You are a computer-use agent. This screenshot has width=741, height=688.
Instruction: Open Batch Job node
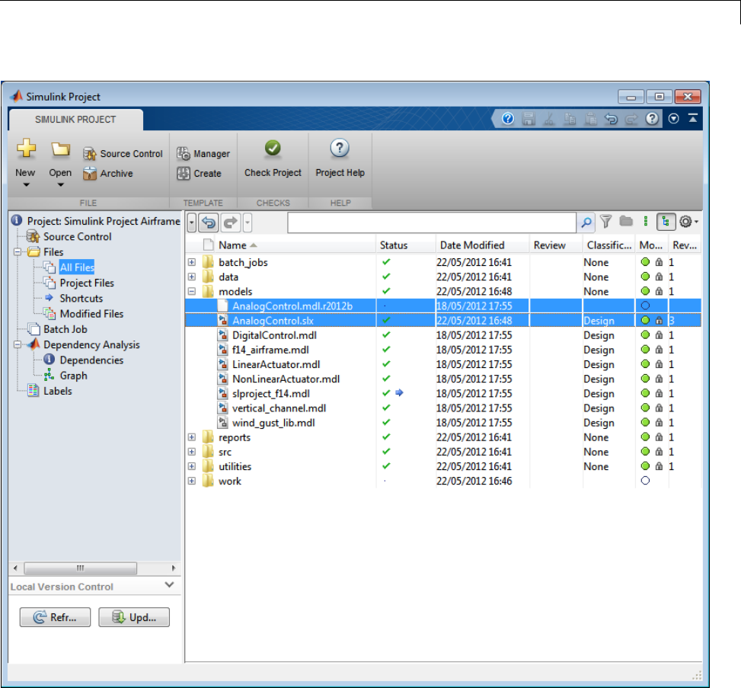coord(65,330)
